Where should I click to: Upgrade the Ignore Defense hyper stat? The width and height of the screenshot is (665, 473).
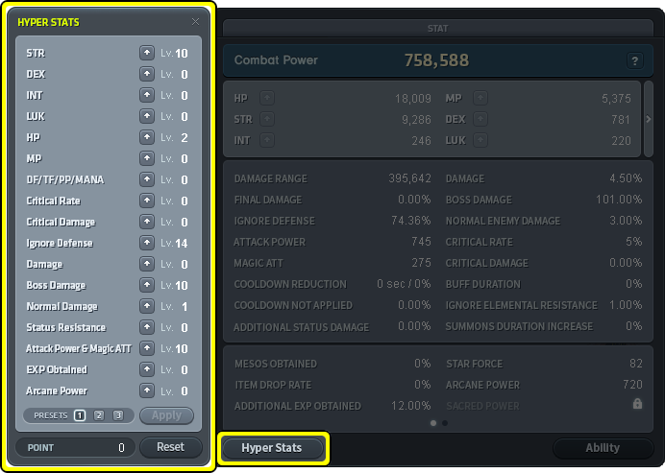146,243
